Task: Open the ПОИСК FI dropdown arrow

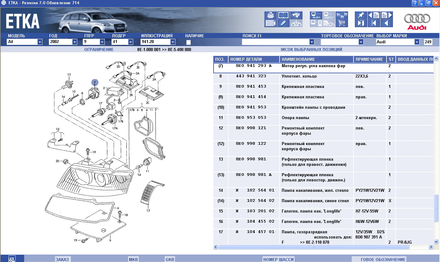Action: (312, 42)
